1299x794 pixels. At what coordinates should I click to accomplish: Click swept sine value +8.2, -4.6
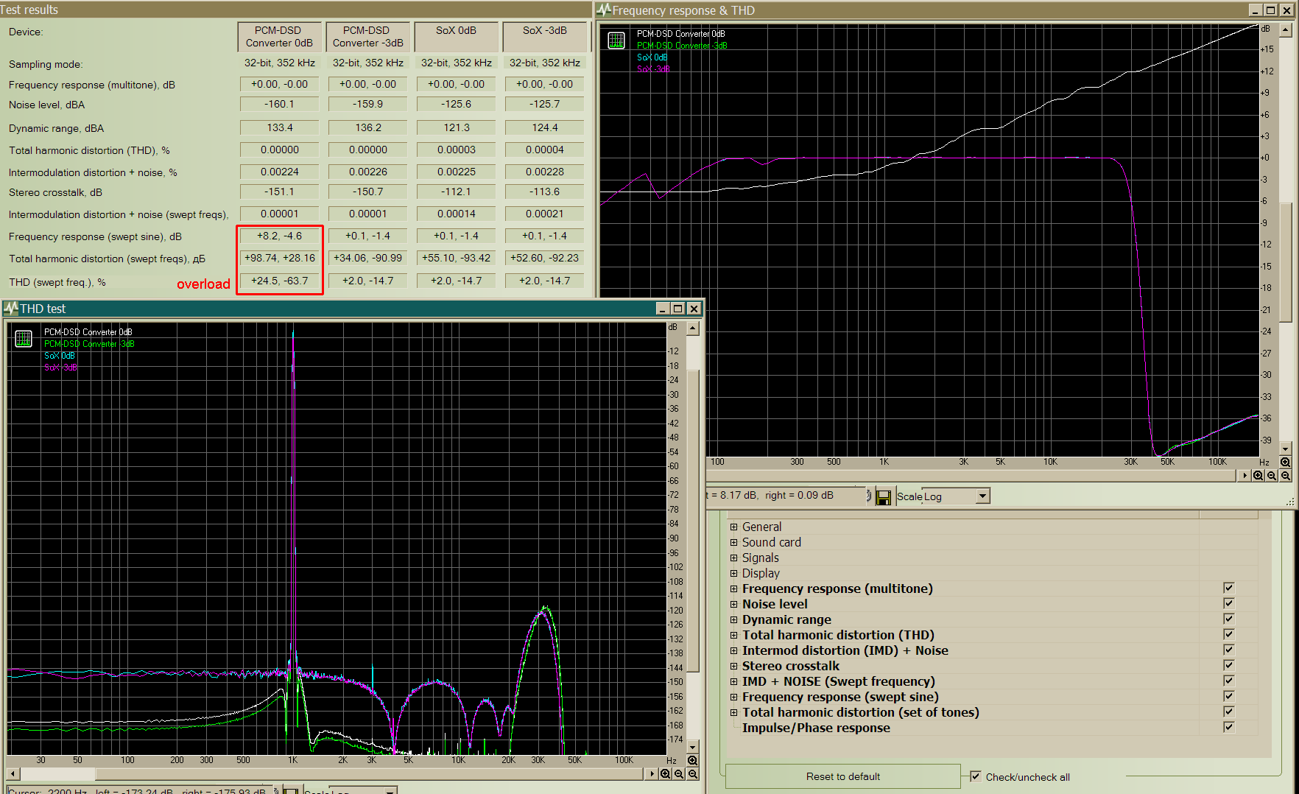[279, 236]
